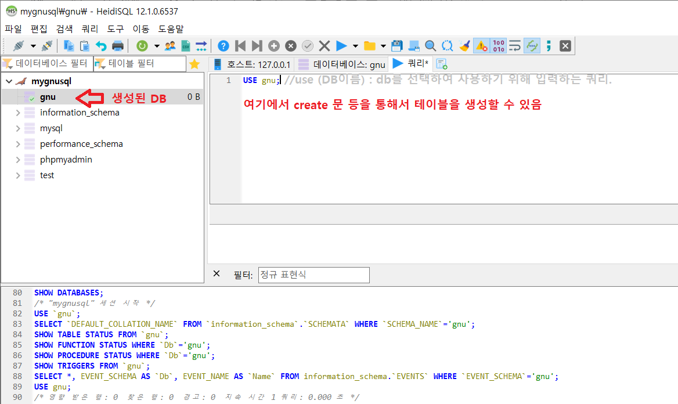The height and width of the screenshot is (404, 678).
Task: Expand the test database node
Action: coord(18,175)
